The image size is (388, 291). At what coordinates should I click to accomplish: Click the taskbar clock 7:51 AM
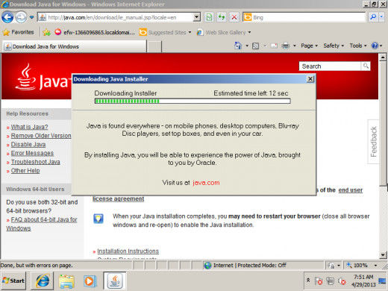click(363, 281)
